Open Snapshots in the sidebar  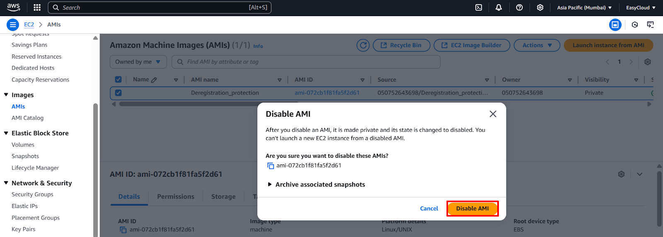pos(25,156)
